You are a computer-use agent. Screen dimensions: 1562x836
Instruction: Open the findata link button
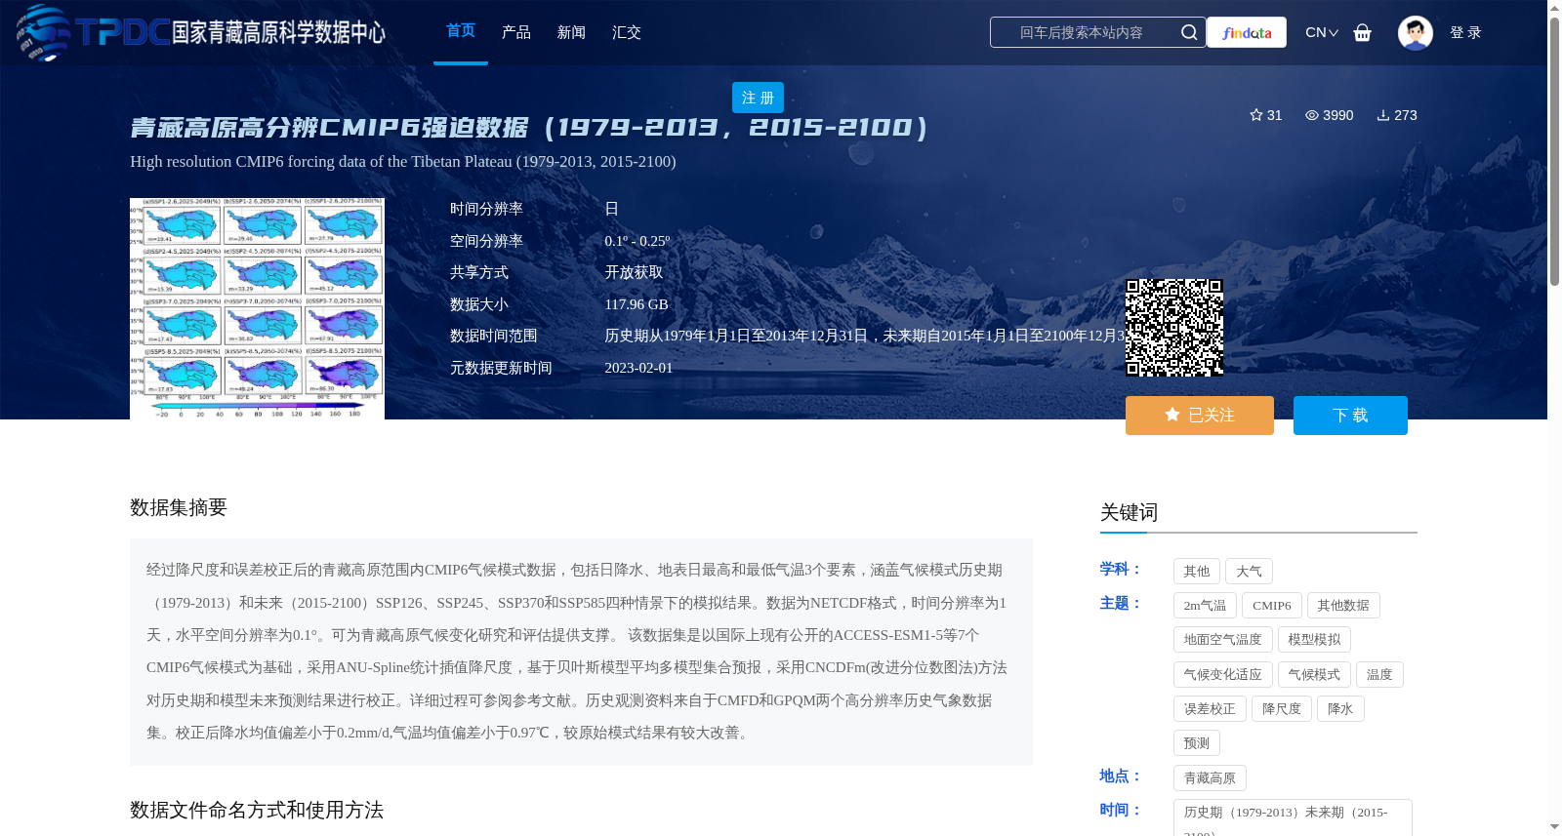(1247, 32)
